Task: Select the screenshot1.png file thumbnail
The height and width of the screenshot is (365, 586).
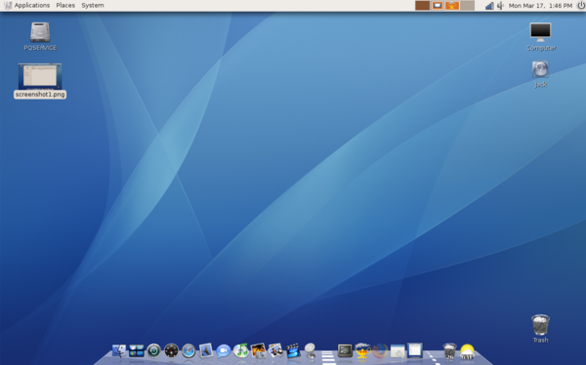Action: (40, 76)
